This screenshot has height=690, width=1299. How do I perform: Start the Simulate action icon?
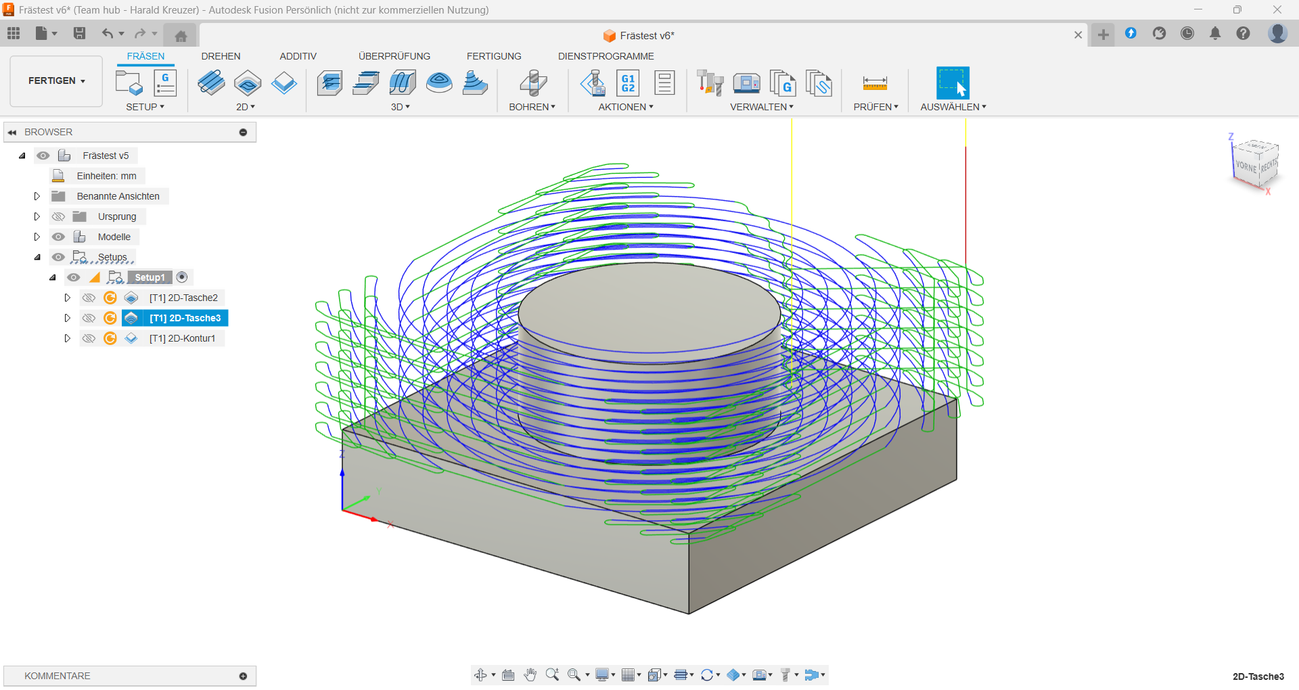coord(593,83)
